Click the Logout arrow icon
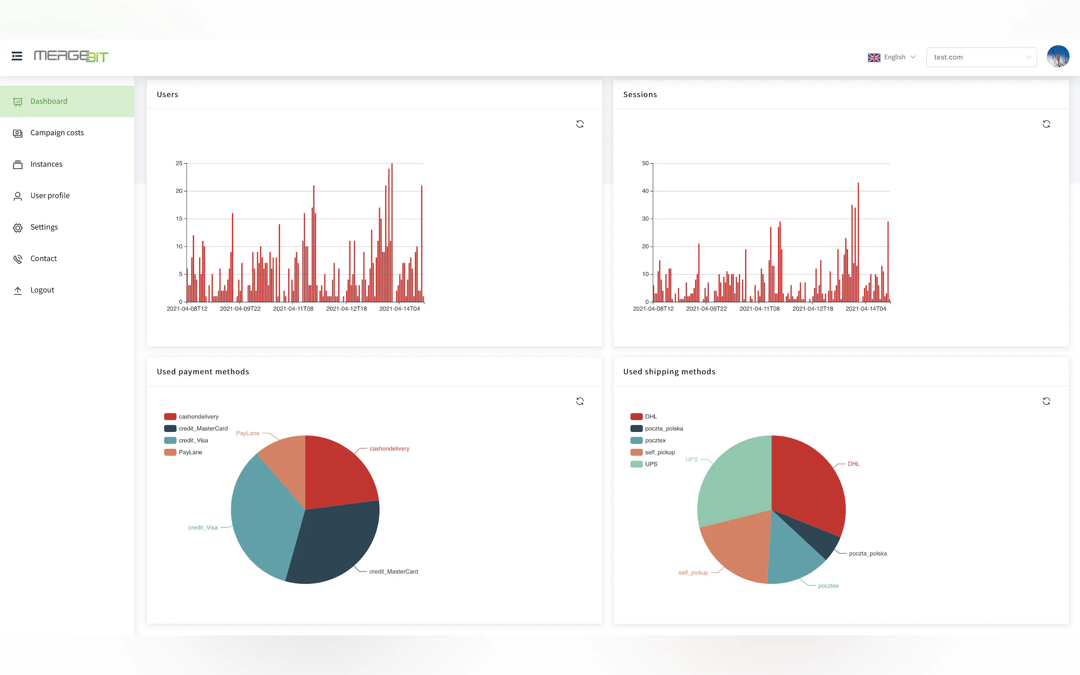The image size is (1080, 675). point(18,291)
